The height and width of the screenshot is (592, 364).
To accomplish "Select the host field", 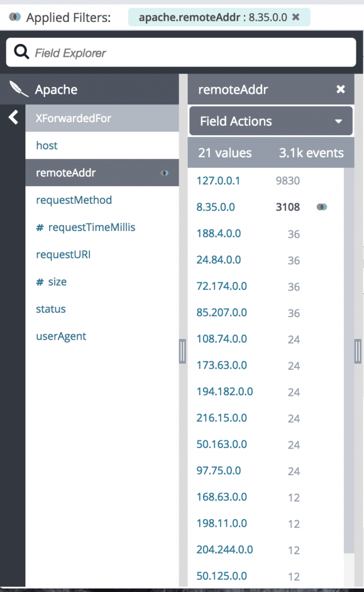I will (x=47, y=146).
